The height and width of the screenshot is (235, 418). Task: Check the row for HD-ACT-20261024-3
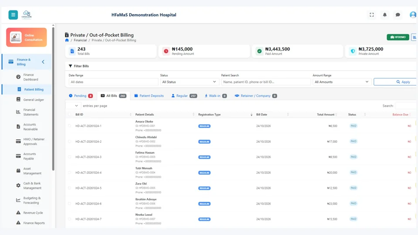(70, 157)
